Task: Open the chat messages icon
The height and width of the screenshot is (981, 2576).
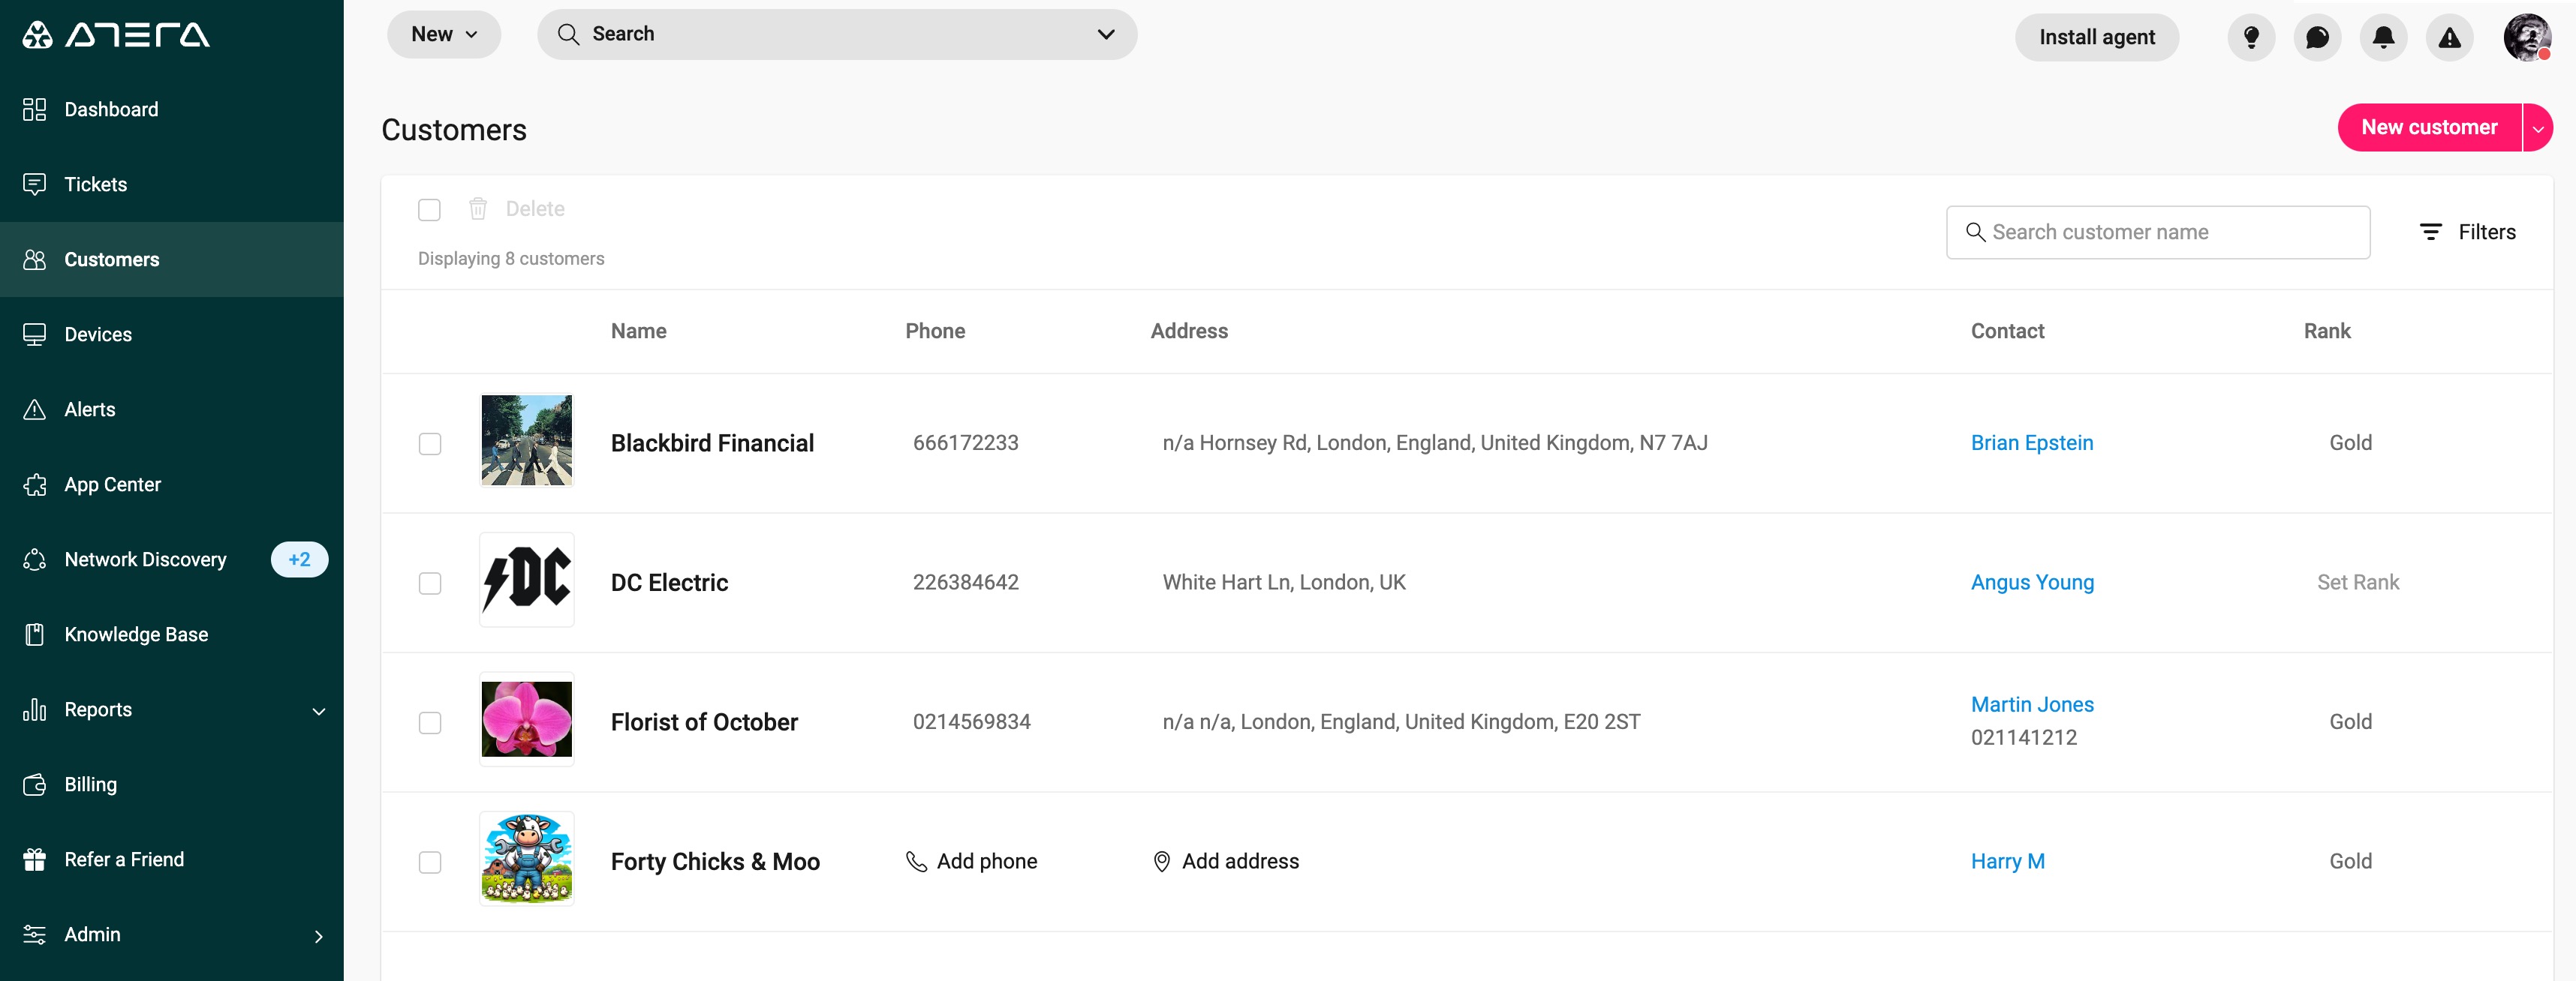Action: pyautogui.click(x=2317, y=37)
